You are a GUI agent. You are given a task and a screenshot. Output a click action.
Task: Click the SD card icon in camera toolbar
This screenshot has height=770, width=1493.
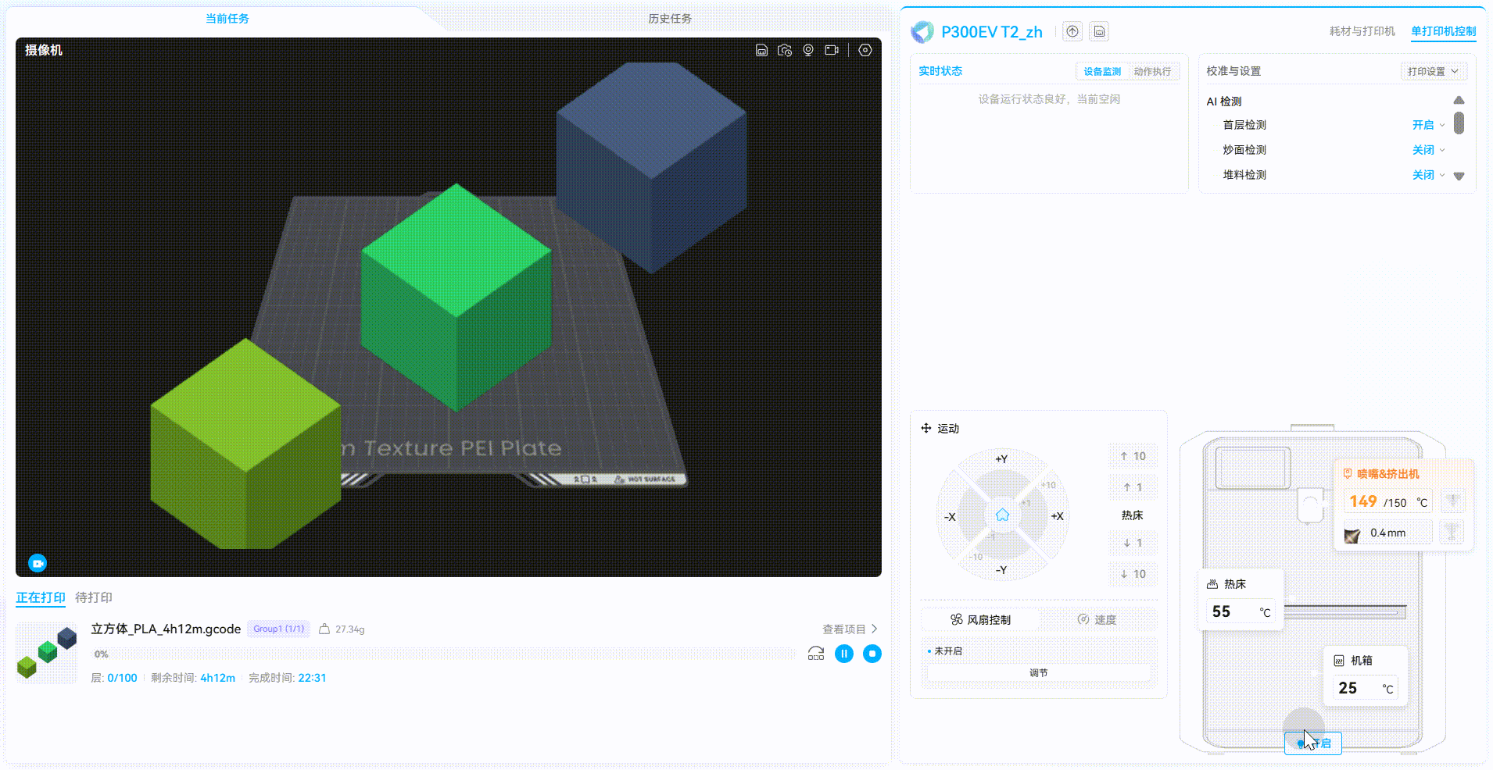[761, 50]
